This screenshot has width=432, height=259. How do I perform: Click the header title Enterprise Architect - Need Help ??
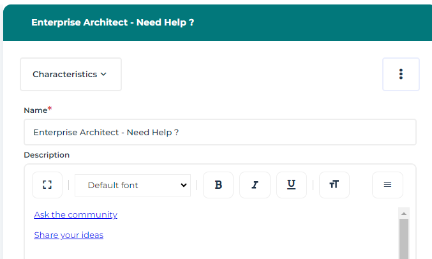[113, 22]
